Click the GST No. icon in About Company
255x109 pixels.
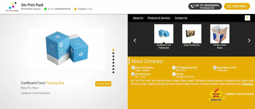[174, 74]
